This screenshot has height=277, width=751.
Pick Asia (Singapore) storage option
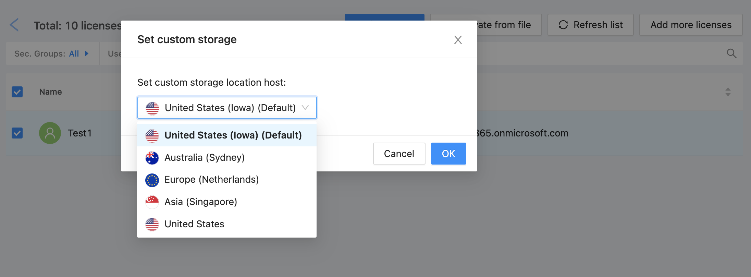pyautogui.click(x=201, y=202)
